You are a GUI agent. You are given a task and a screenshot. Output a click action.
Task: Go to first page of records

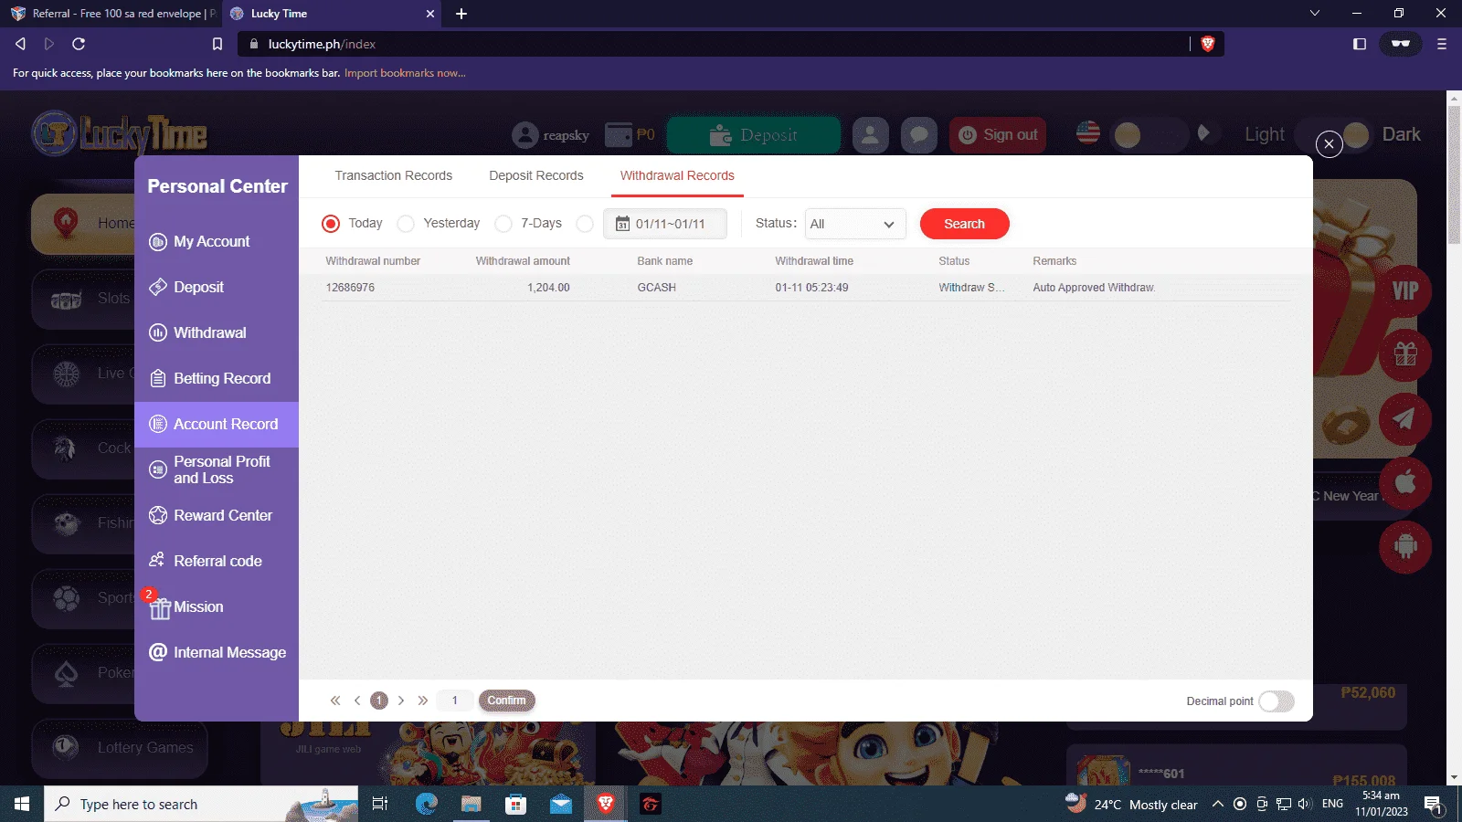pyautogui.click(x=335, y=701)
